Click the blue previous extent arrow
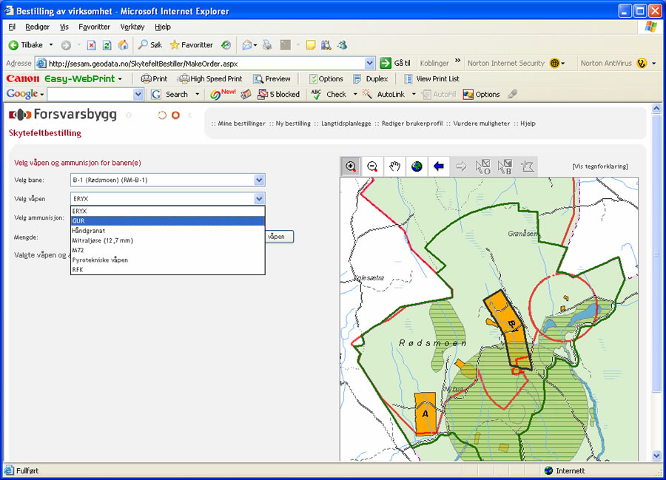 click(439, 166)
